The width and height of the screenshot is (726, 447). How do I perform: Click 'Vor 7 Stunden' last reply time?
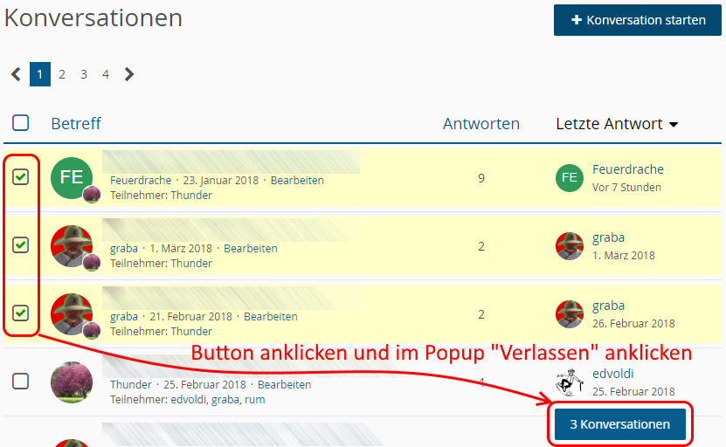click(x=626, y=188)
